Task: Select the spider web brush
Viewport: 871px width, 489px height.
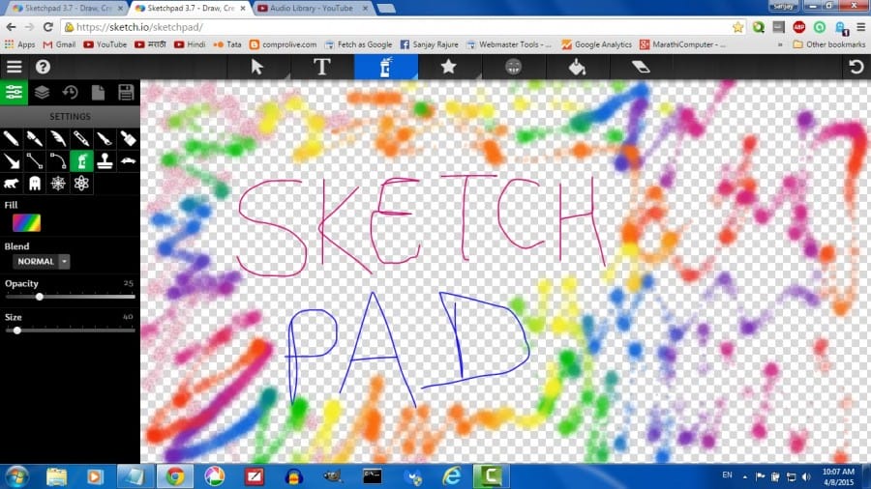Action: (58, 183)
